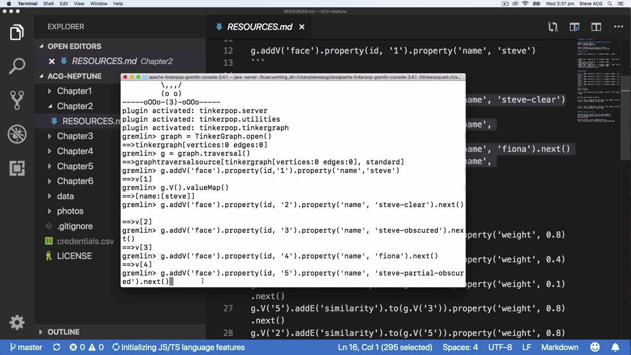Open the Shell menu

48,3
